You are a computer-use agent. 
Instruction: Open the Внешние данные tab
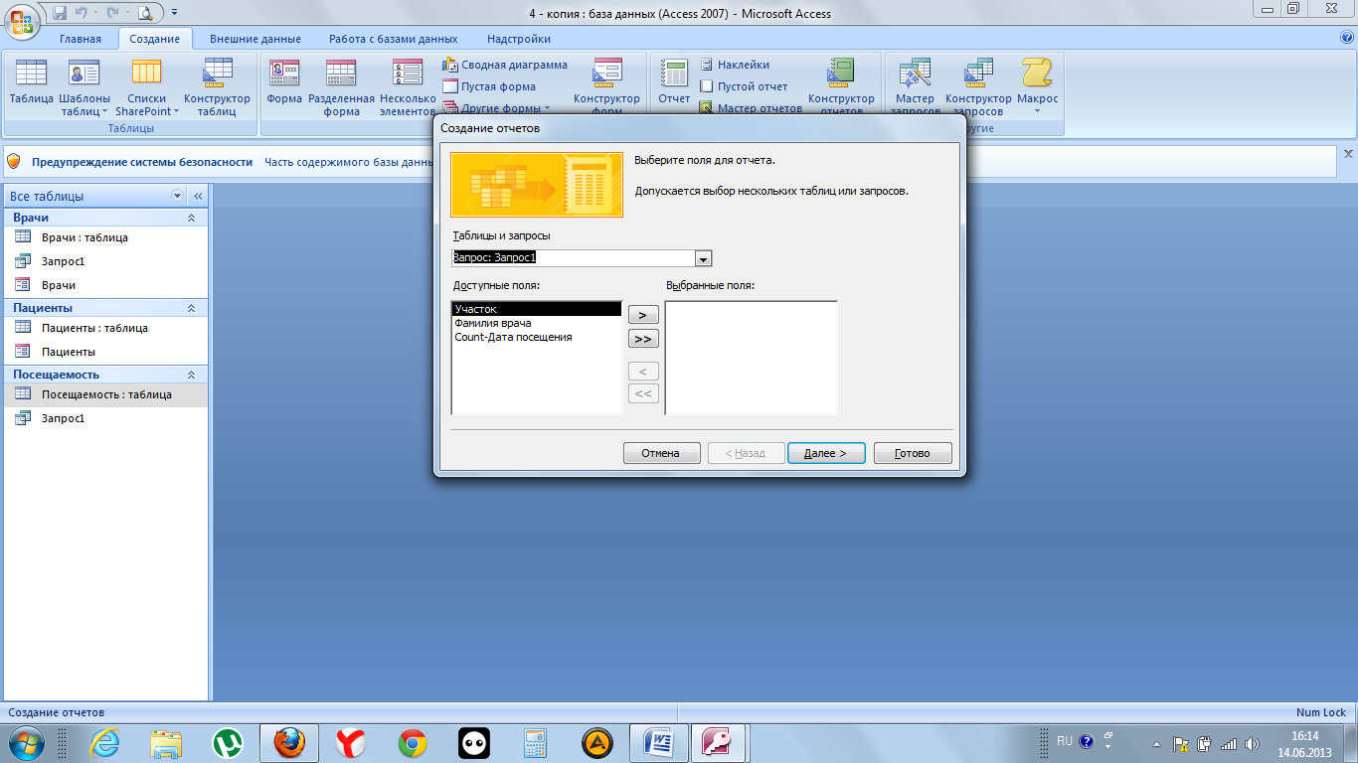pyautogui.click(x=255, y=40)
